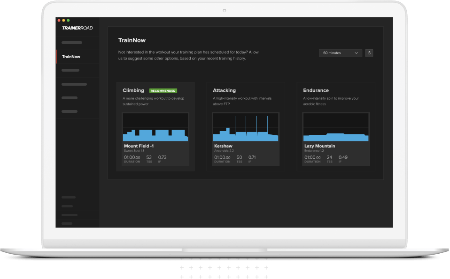Select the Attacking workout card

pyautogui.click(x=246, y=126)
